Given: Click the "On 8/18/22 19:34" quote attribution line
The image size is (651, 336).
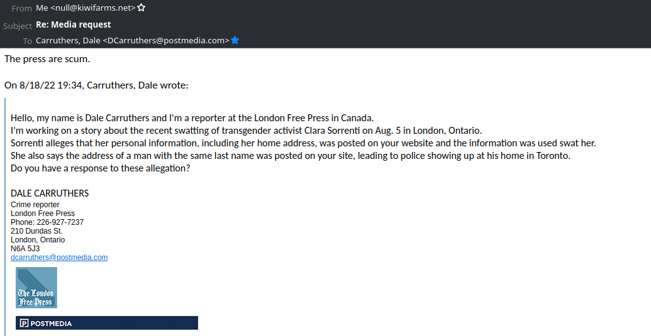Looking at the screenshot, I should click(96, 85).
